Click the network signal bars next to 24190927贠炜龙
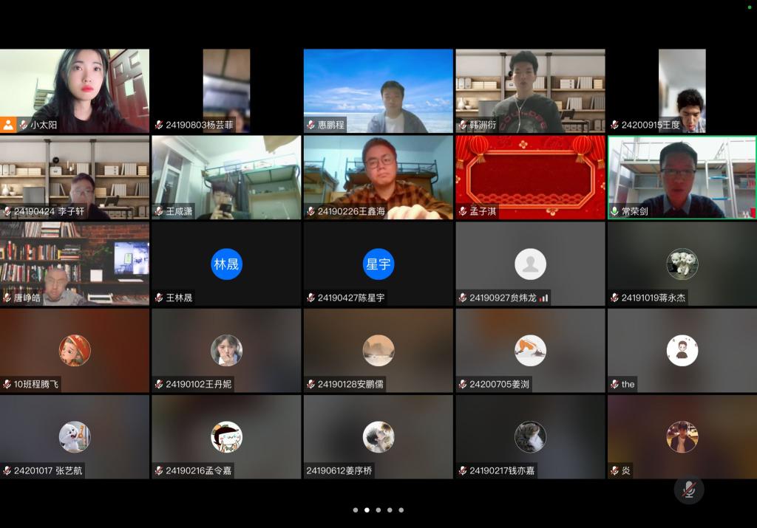 pos(543,298)
